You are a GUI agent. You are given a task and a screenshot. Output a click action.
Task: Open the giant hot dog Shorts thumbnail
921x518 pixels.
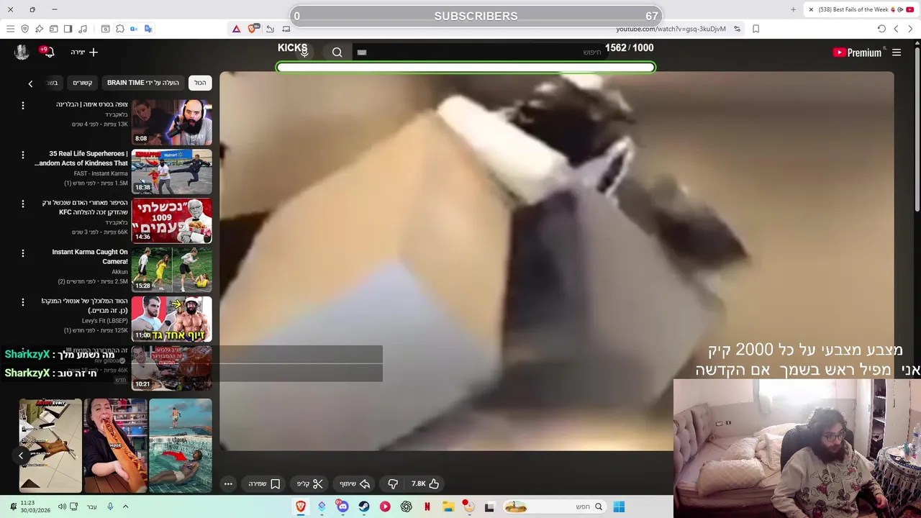click(x=115, y=445)
